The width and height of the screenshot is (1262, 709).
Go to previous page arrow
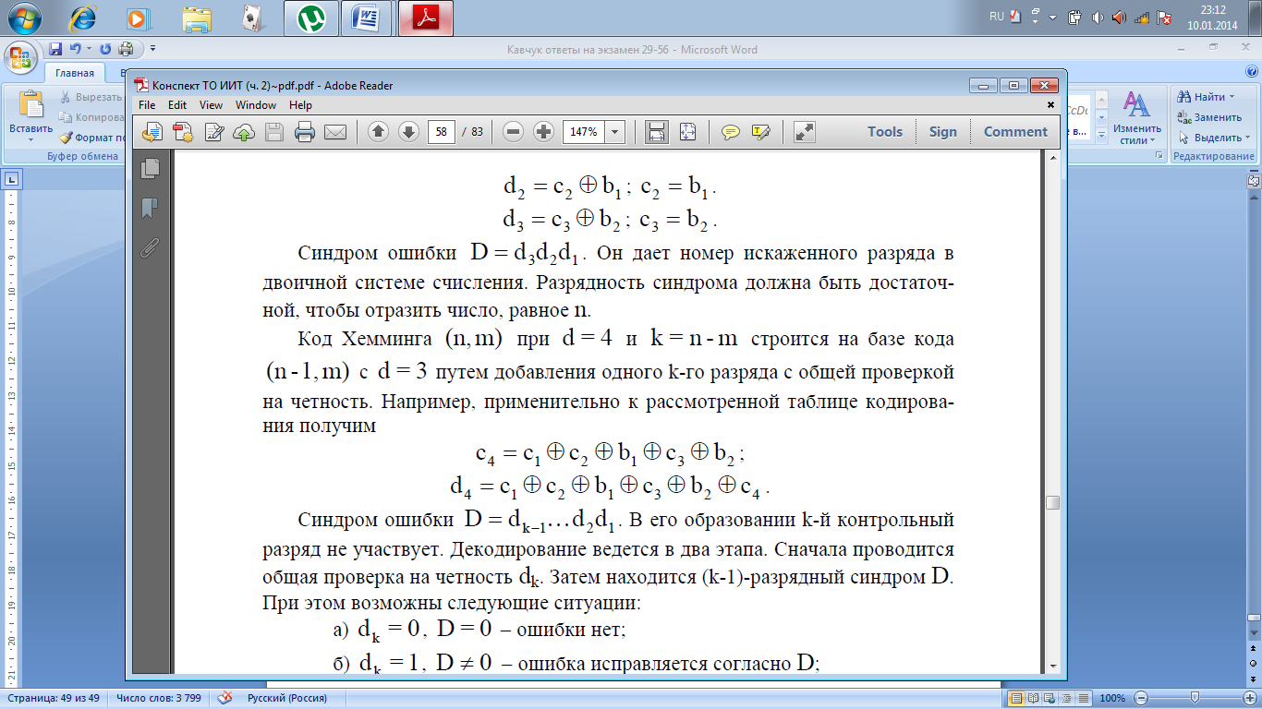[x=378, y=132]
